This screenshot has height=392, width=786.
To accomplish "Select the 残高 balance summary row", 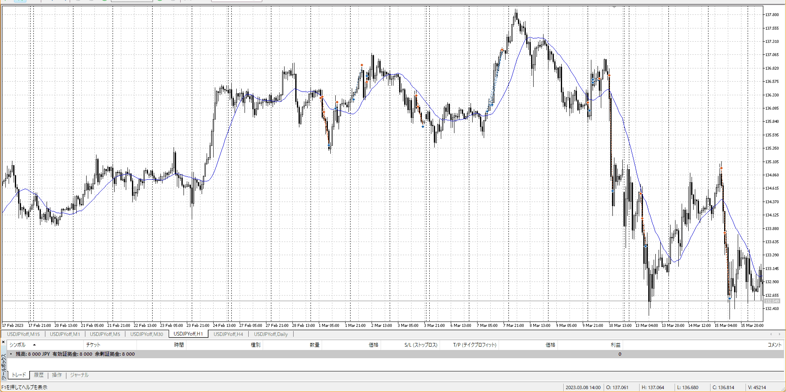I will click(x=75, y=354).
